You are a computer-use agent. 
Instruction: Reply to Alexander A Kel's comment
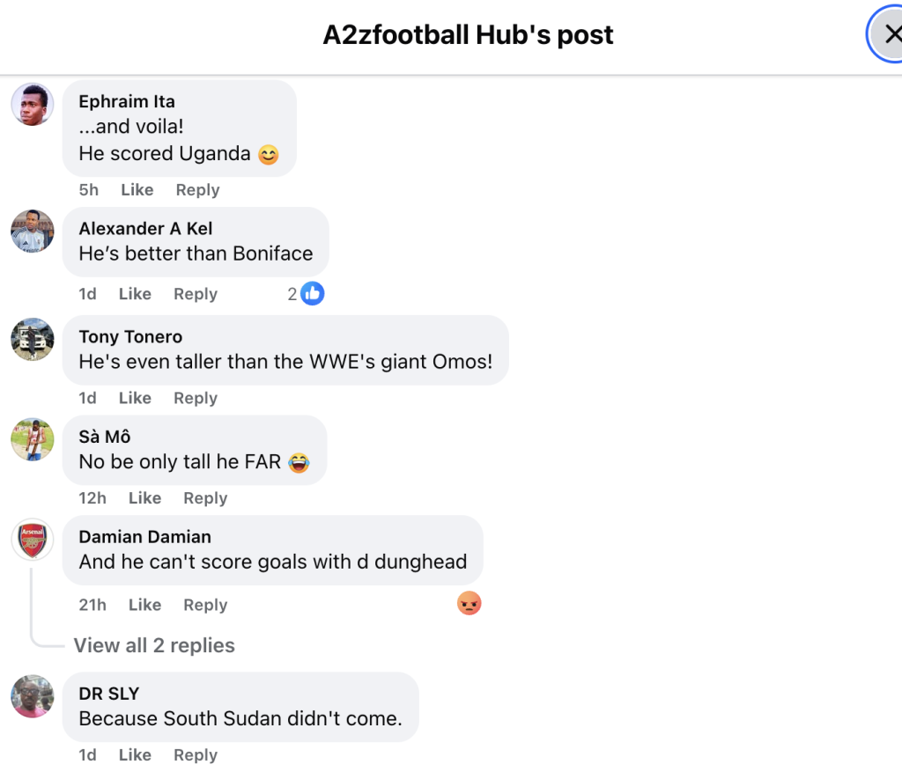point(196,294)
